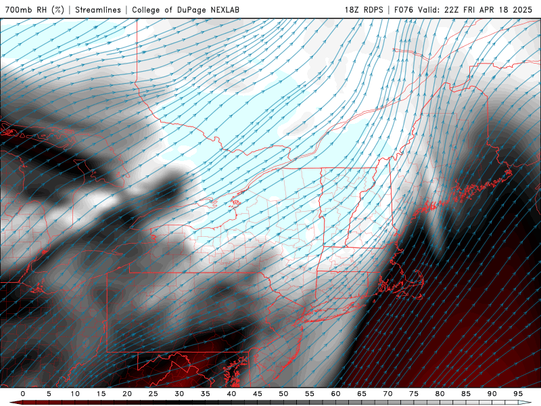Click the '80' tick label on color scale
Screen dimensions: 541x406
coord(440,394)
